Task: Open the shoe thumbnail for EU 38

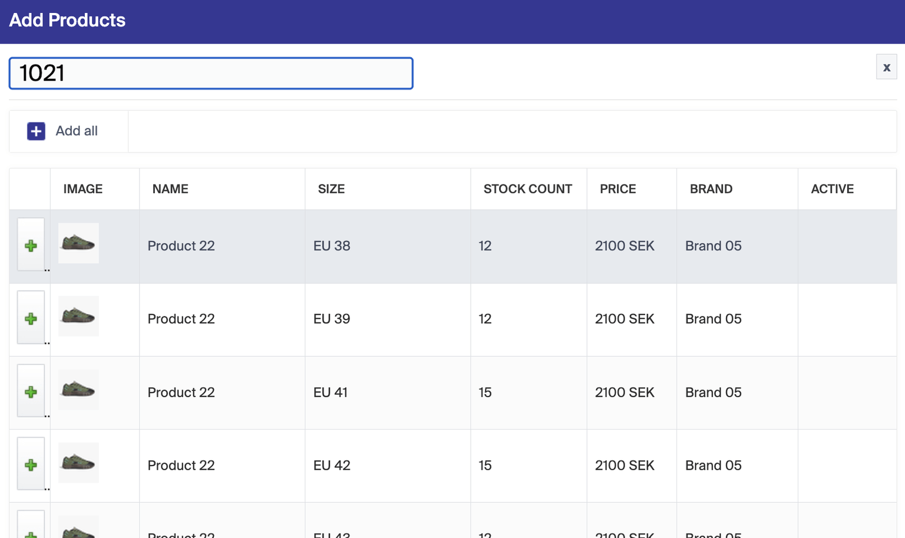Action: (78, 243)
